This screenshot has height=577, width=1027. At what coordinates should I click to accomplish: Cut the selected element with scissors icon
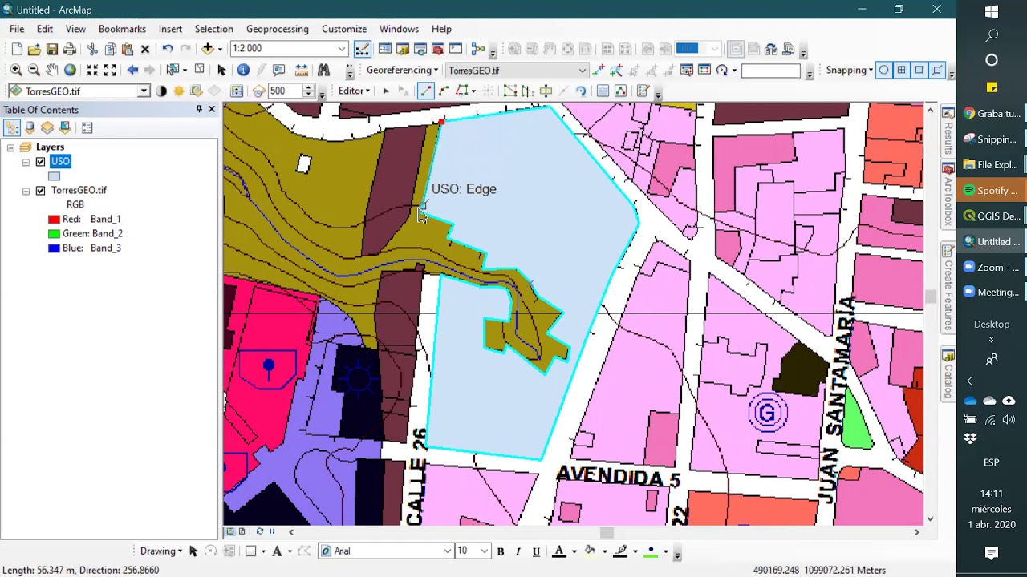[91, 49]
